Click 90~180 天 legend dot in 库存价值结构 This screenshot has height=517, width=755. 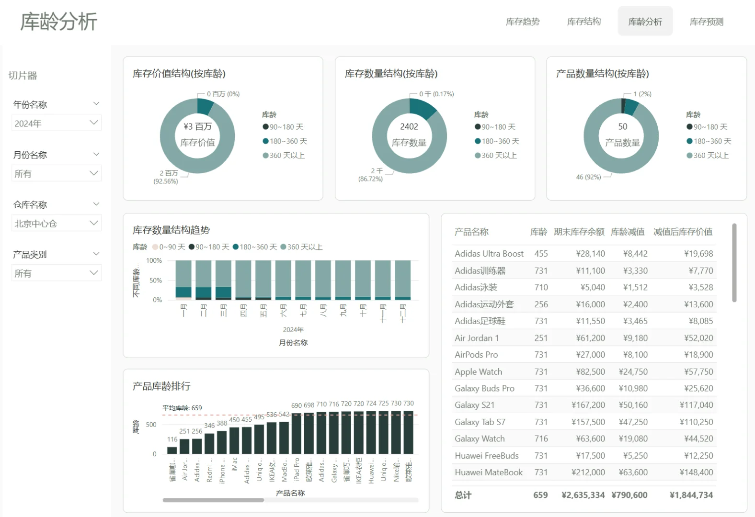[x=265, y=127]
